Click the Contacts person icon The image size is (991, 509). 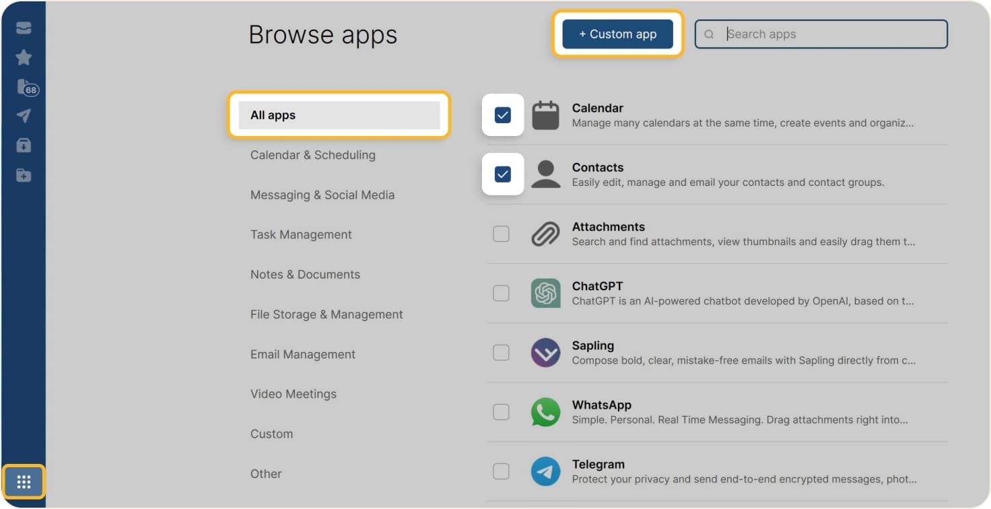click(x=545, y=174)
